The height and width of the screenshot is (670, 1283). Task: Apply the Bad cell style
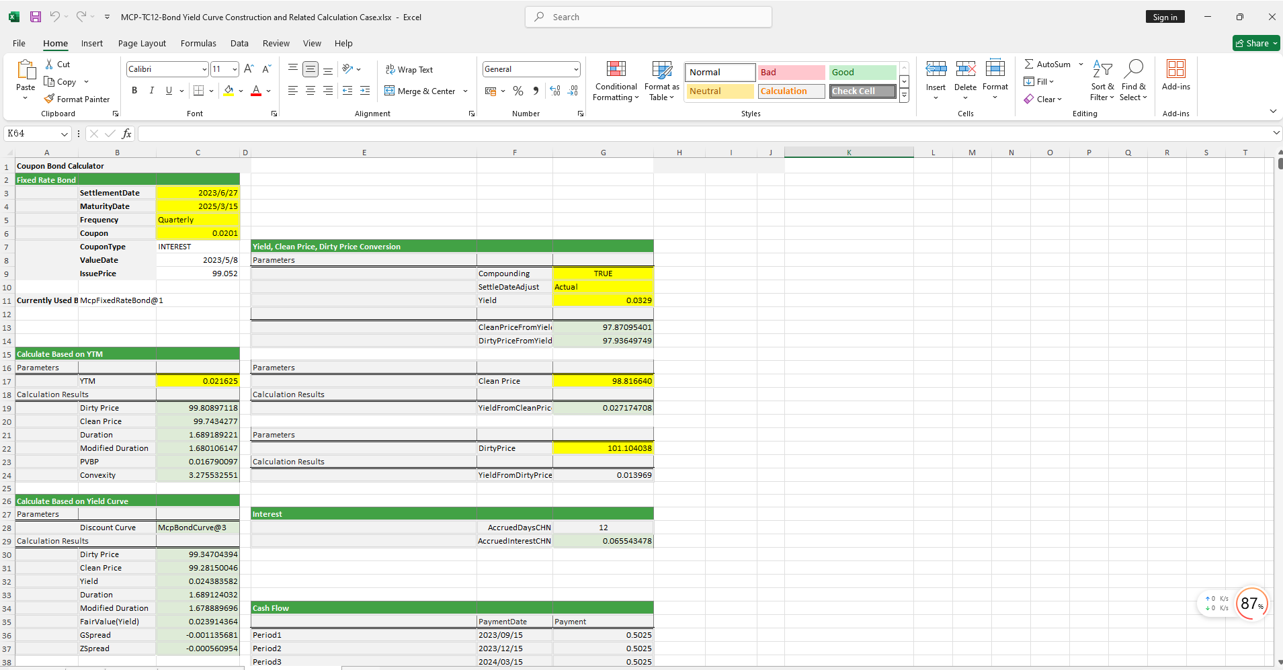pos(792,72)
